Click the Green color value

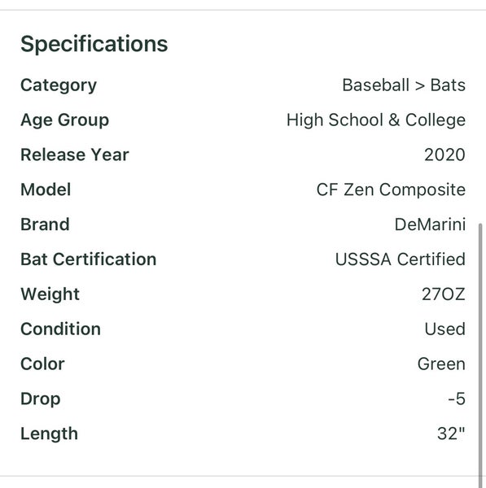(x=441, y=364)
